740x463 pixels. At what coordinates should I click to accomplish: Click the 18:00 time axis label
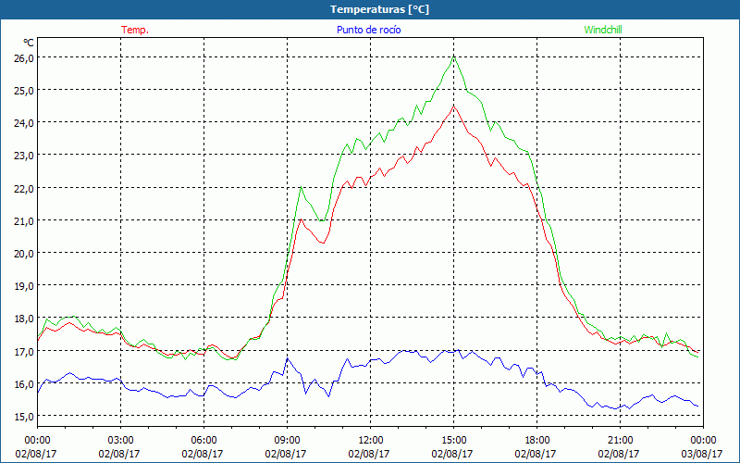537,440
